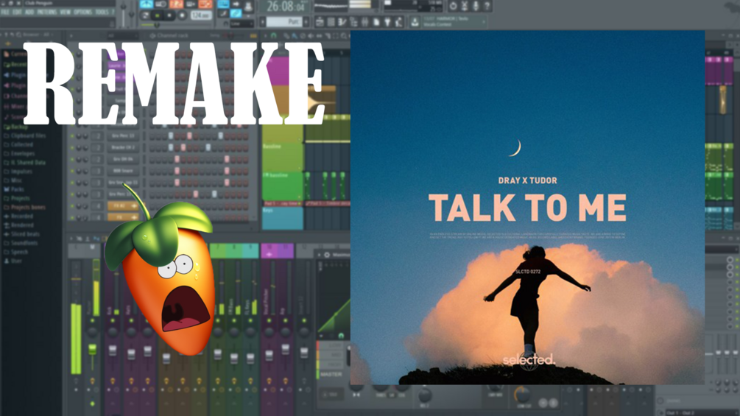Toggle the blue metronome icon
740x416 pixels.
coord(147,4)
